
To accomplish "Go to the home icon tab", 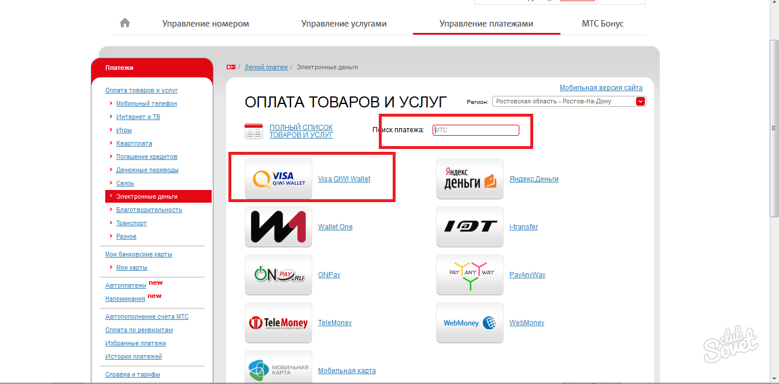I will 125,23.
